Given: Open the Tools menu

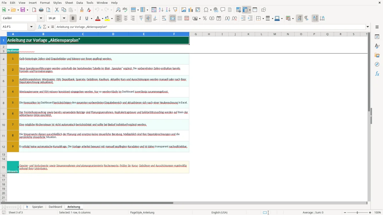Looking at the screenshot, I should [90, 3].
